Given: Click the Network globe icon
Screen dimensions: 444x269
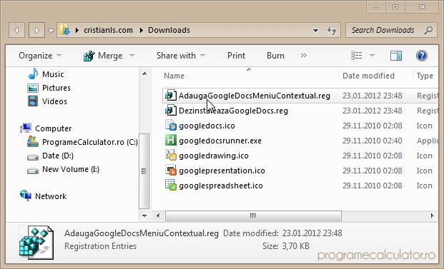Looking at the screenshot, I should [x=26, y=196].
